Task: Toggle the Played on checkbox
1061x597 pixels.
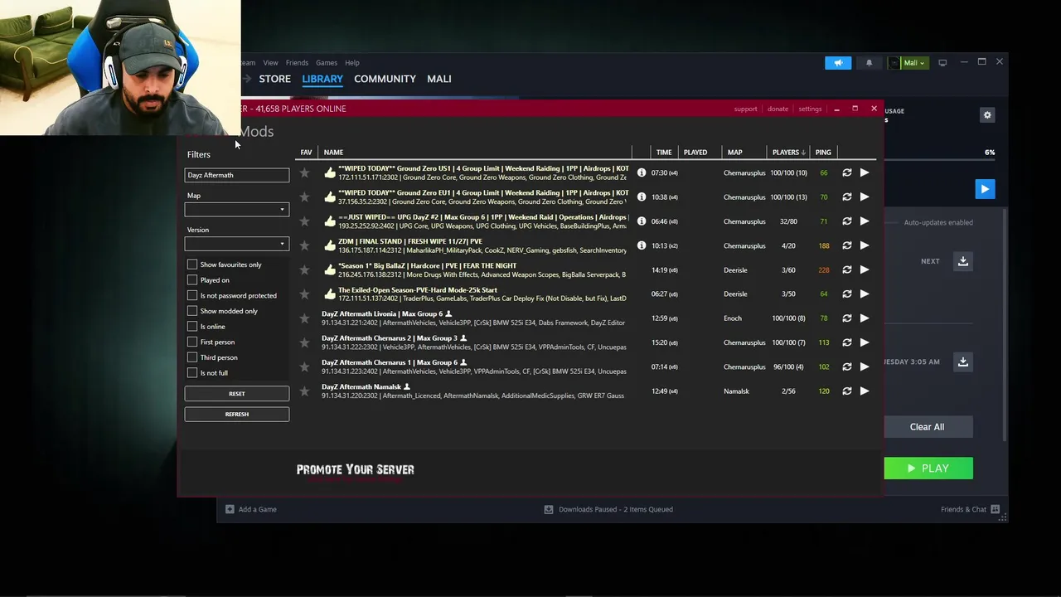Action: 192,279
